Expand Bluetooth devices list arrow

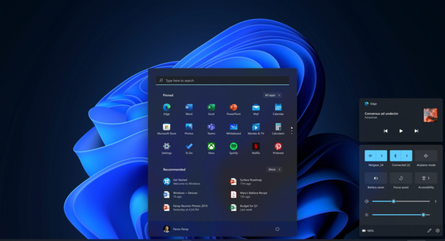click(x=406, y=155)
